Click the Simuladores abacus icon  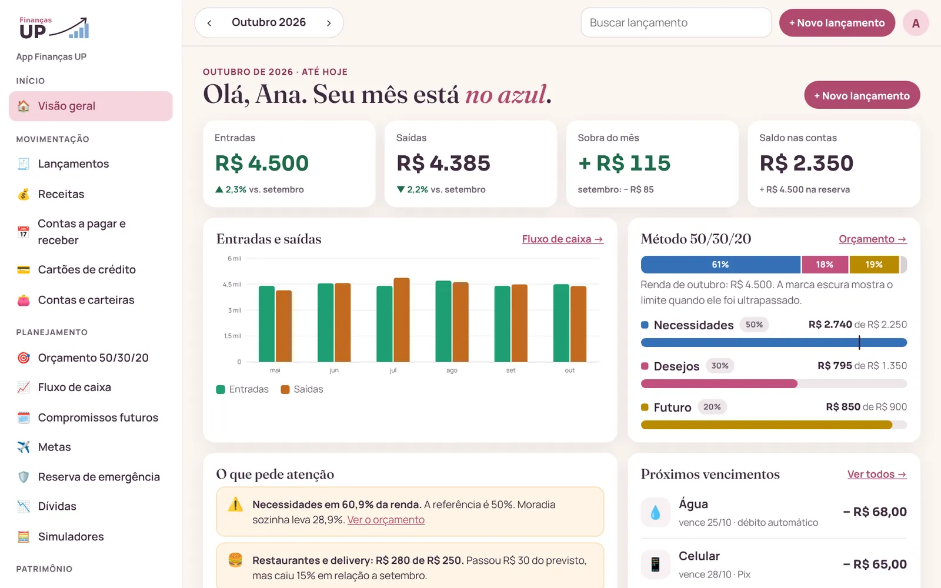pos(24,536)
